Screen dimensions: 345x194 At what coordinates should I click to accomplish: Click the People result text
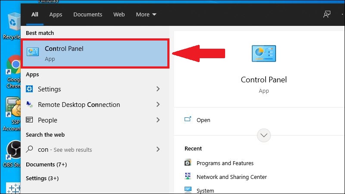coord(47,120)
